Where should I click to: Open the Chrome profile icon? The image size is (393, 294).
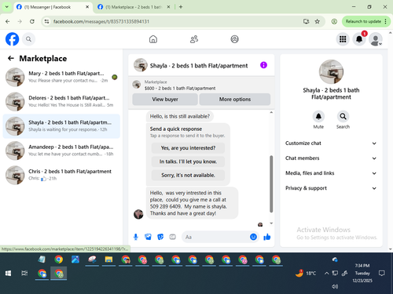[x=334, y=21]
